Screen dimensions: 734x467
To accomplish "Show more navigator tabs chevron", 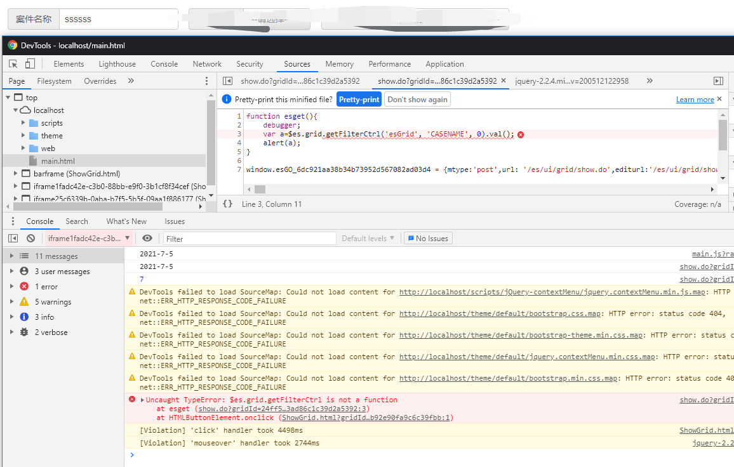I will tap(131, 81).
